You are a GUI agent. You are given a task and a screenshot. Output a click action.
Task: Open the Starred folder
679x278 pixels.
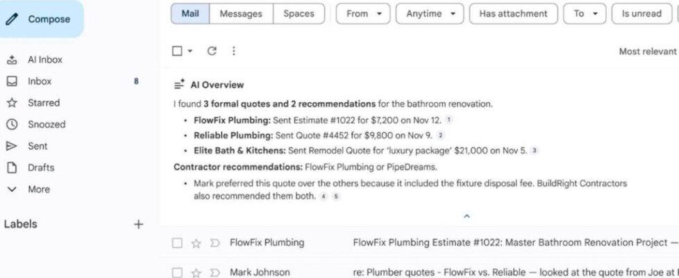pyautogui.click(x=43, y=103)
